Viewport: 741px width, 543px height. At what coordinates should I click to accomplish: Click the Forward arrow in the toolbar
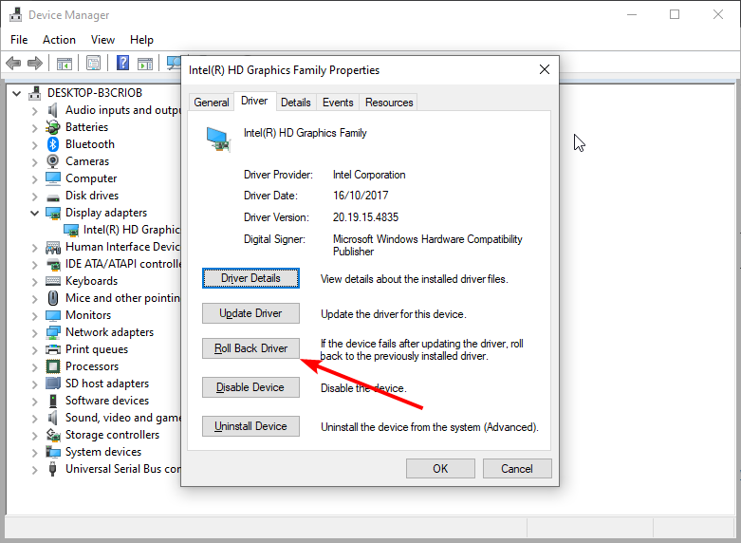35,63
